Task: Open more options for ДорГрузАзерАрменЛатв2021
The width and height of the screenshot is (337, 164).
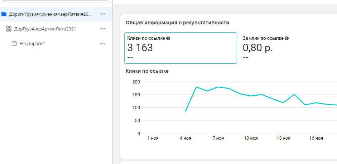Action: (103, 29)
